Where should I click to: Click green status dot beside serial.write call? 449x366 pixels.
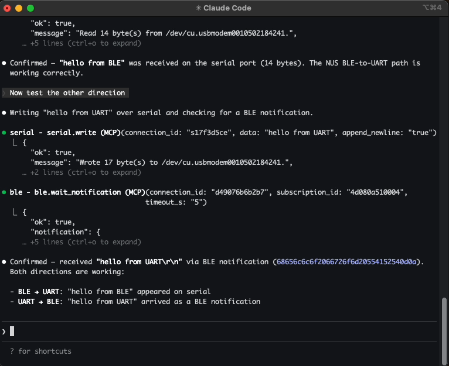(x=5, y=133)
